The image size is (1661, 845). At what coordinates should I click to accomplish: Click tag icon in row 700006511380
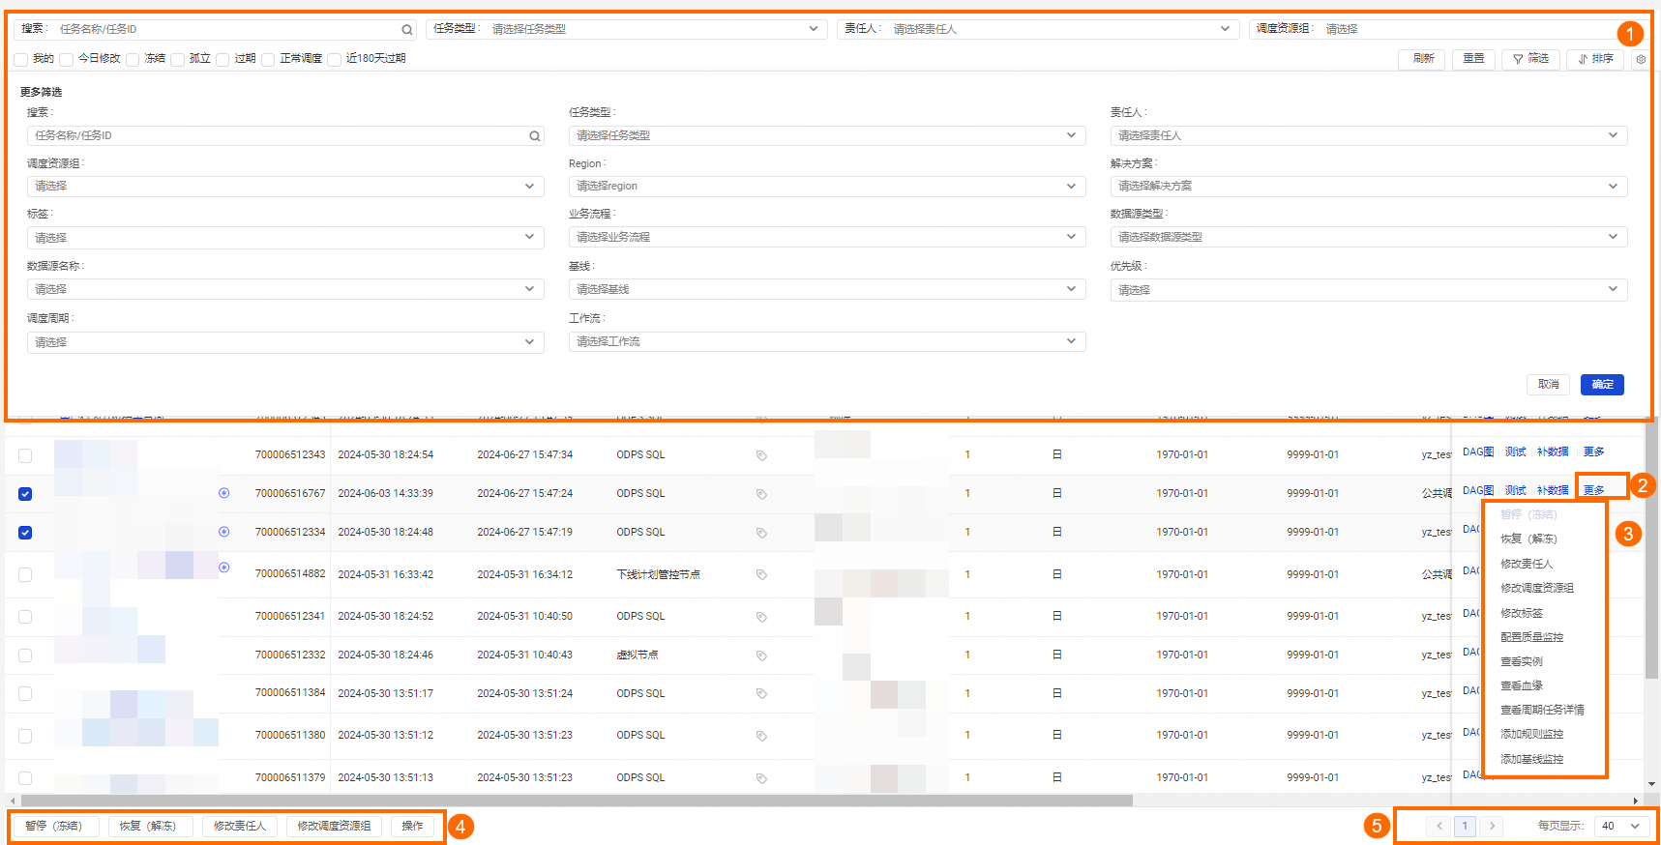(x=761, y=736)
